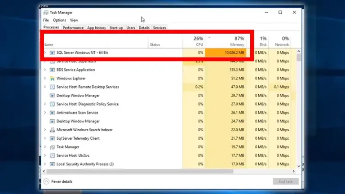Click the horizontal scrollbar thumb

tap(140, 171)
